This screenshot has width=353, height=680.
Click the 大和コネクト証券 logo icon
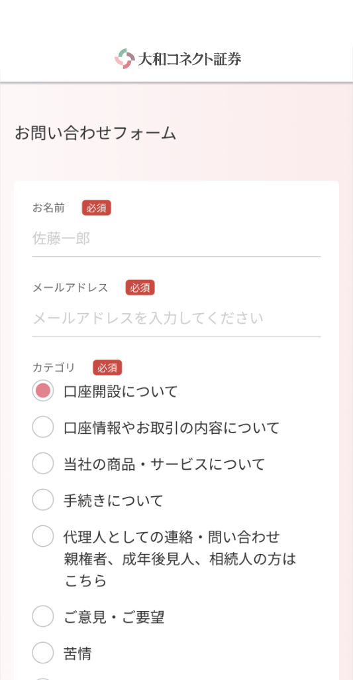[x=125, y=58]
